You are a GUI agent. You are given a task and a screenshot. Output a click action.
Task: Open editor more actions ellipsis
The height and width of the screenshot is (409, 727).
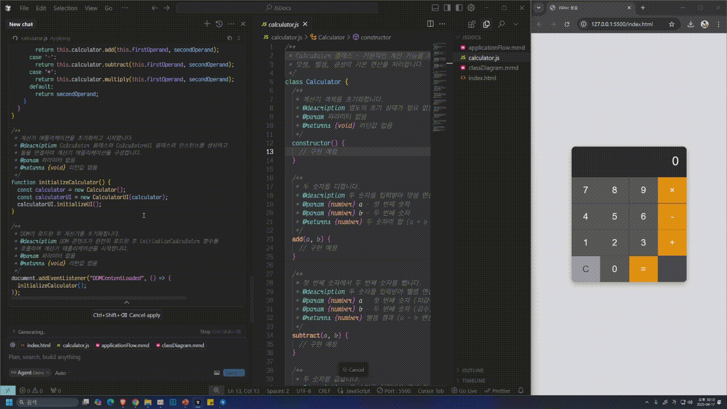[442, 24]
